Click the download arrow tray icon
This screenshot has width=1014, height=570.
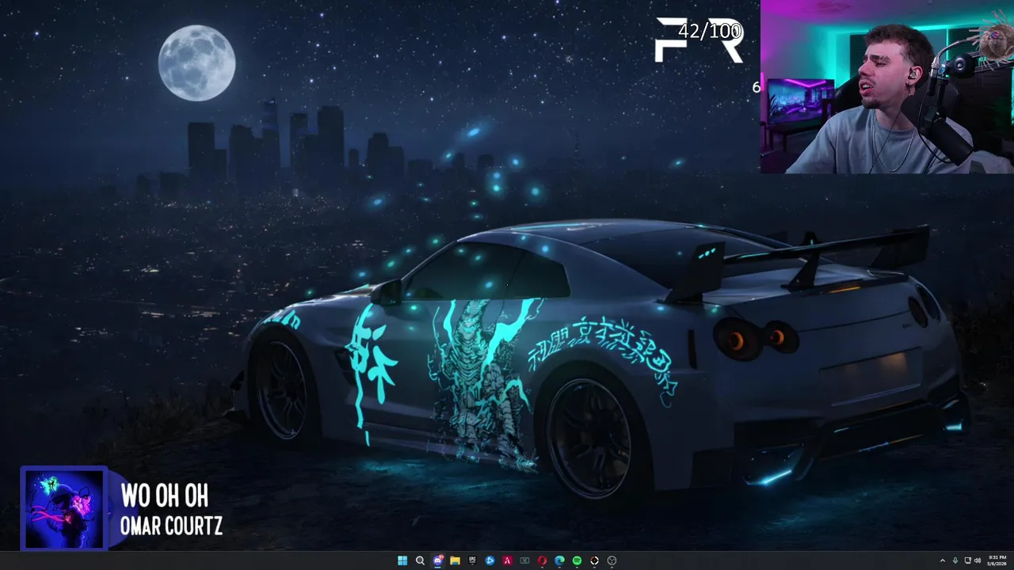pyautogui.click(x=955, y=560)
